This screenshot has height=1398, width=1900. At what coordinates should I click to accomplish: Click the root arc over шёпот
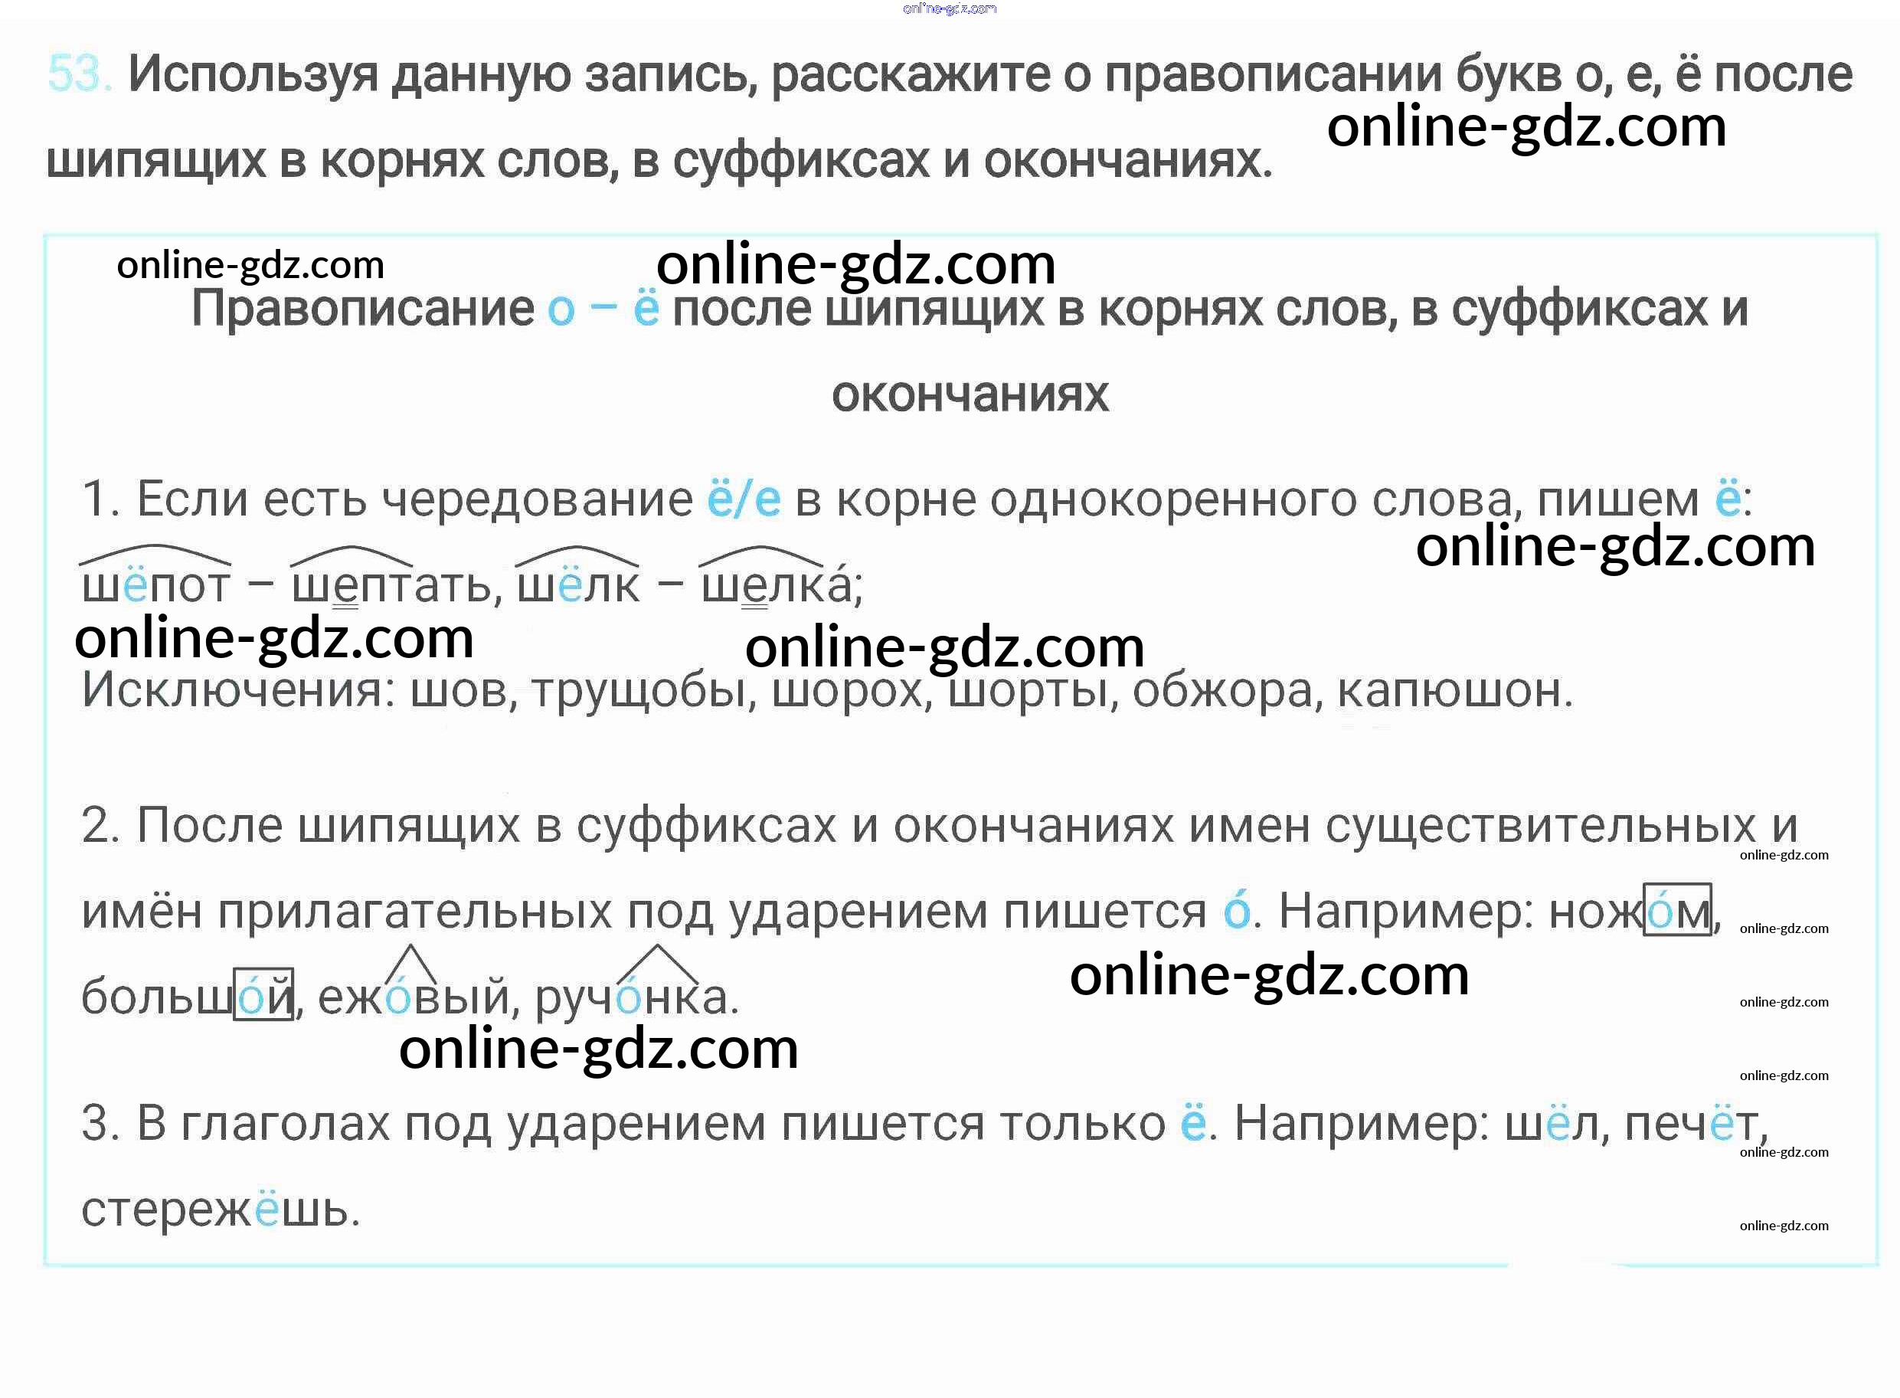click(155, 555)
